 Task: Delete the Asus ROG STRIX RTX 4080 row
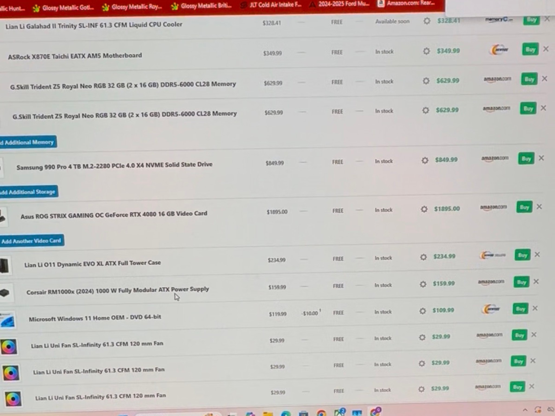[x=539, y=207]
